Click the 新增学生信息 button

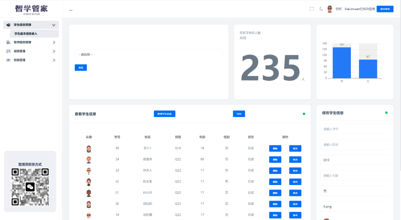click(164, 114)
